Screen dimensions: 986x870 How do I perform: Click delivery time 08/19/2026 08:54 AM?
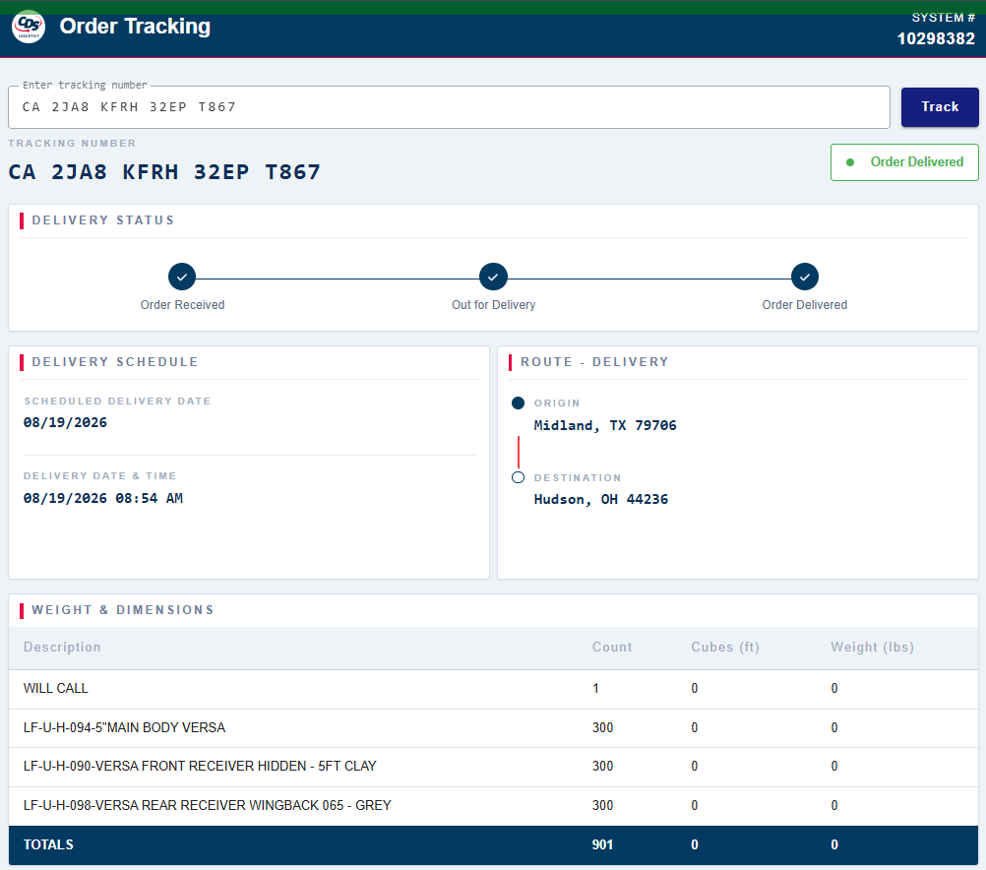103,498
